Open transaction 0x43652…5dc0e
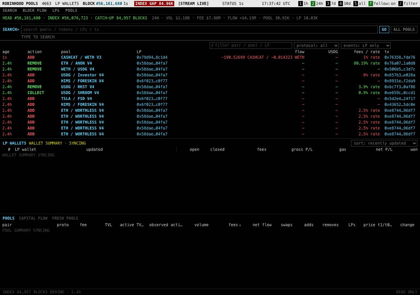The width and height of the screenshot is (420, 295). coord(400,105)
